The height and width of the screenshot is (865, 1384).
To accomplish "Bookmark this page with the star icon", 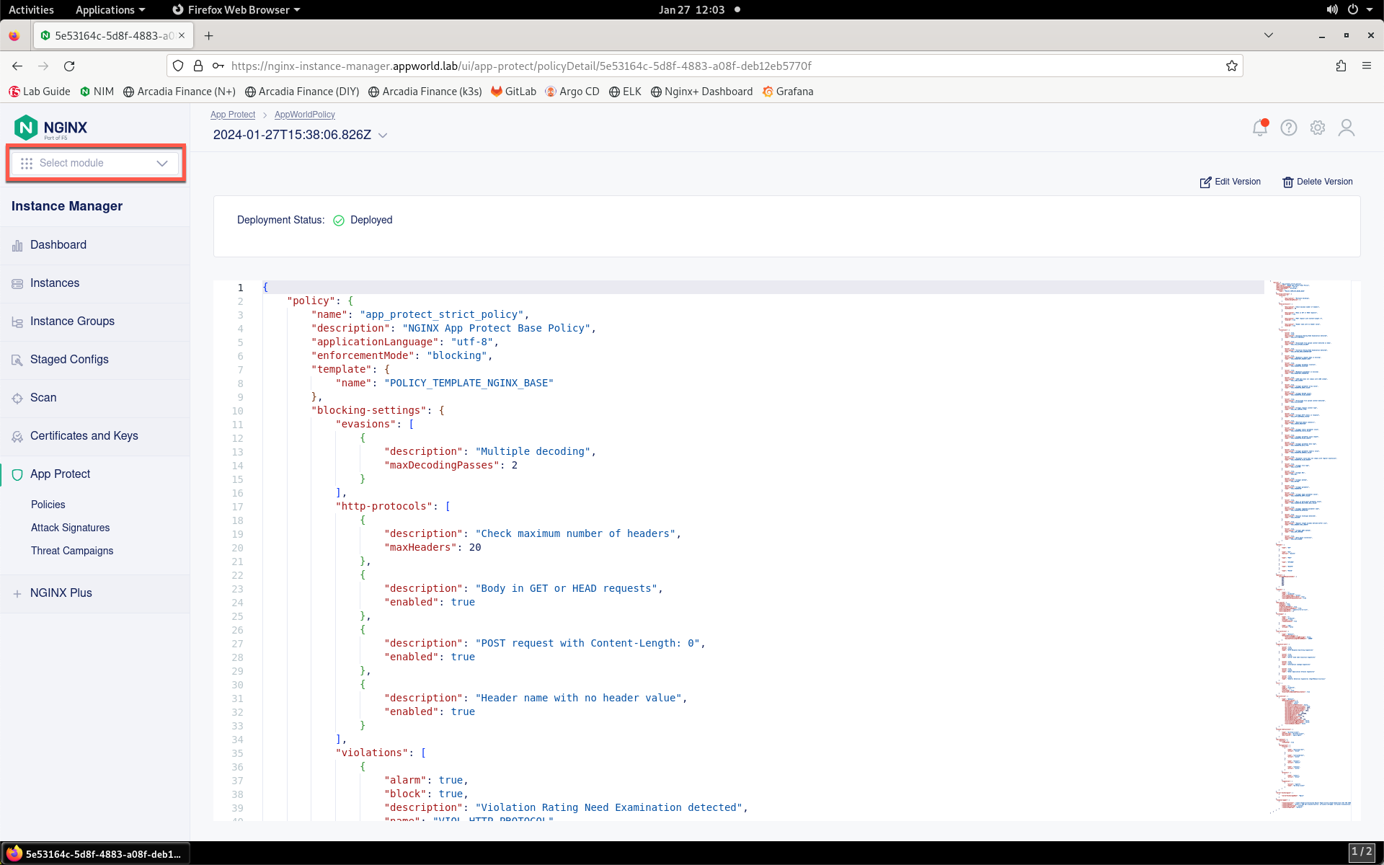I will click(1232, 66).
